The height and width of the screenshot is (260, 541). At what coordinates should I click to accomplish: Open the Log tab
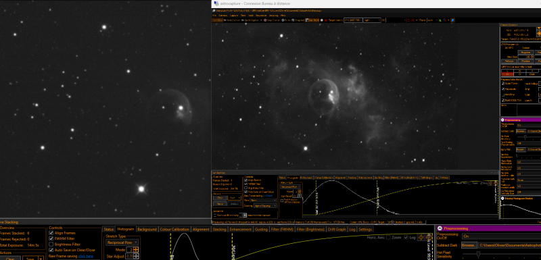(x=352, y=229)
